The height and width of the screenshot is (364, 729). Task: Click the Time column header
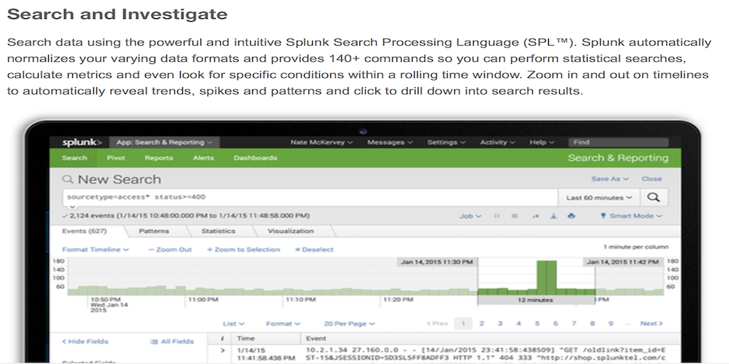245,339
